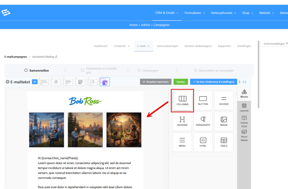Select the Columns block
Screen dimensions: 288x189
click(x=183, y=101)
